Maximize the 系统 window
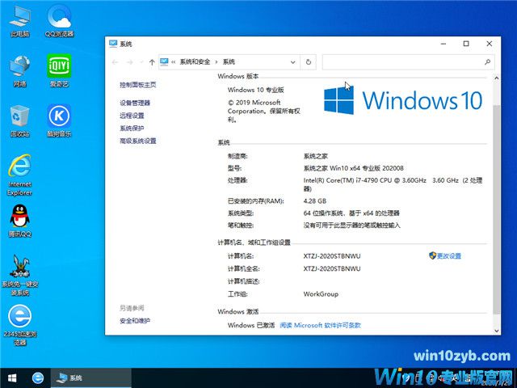This screenshot has width=517, height=388. (x=466, y=44)
